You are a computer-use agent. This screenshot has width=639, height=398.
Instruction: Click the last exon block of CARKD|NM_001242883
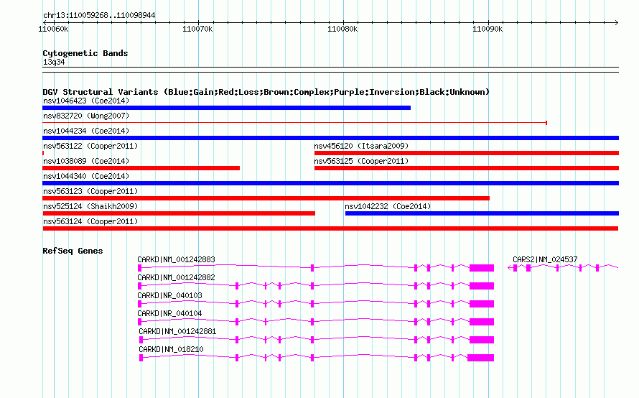tap(482, 268)
